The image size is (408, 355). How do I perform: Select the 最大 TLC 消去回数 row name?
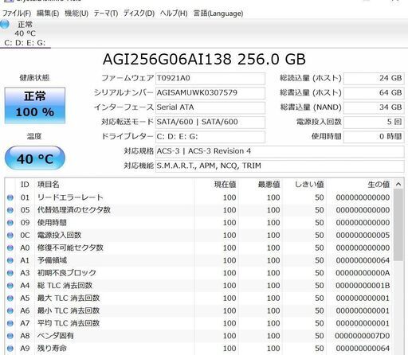[x=69, y=298]
